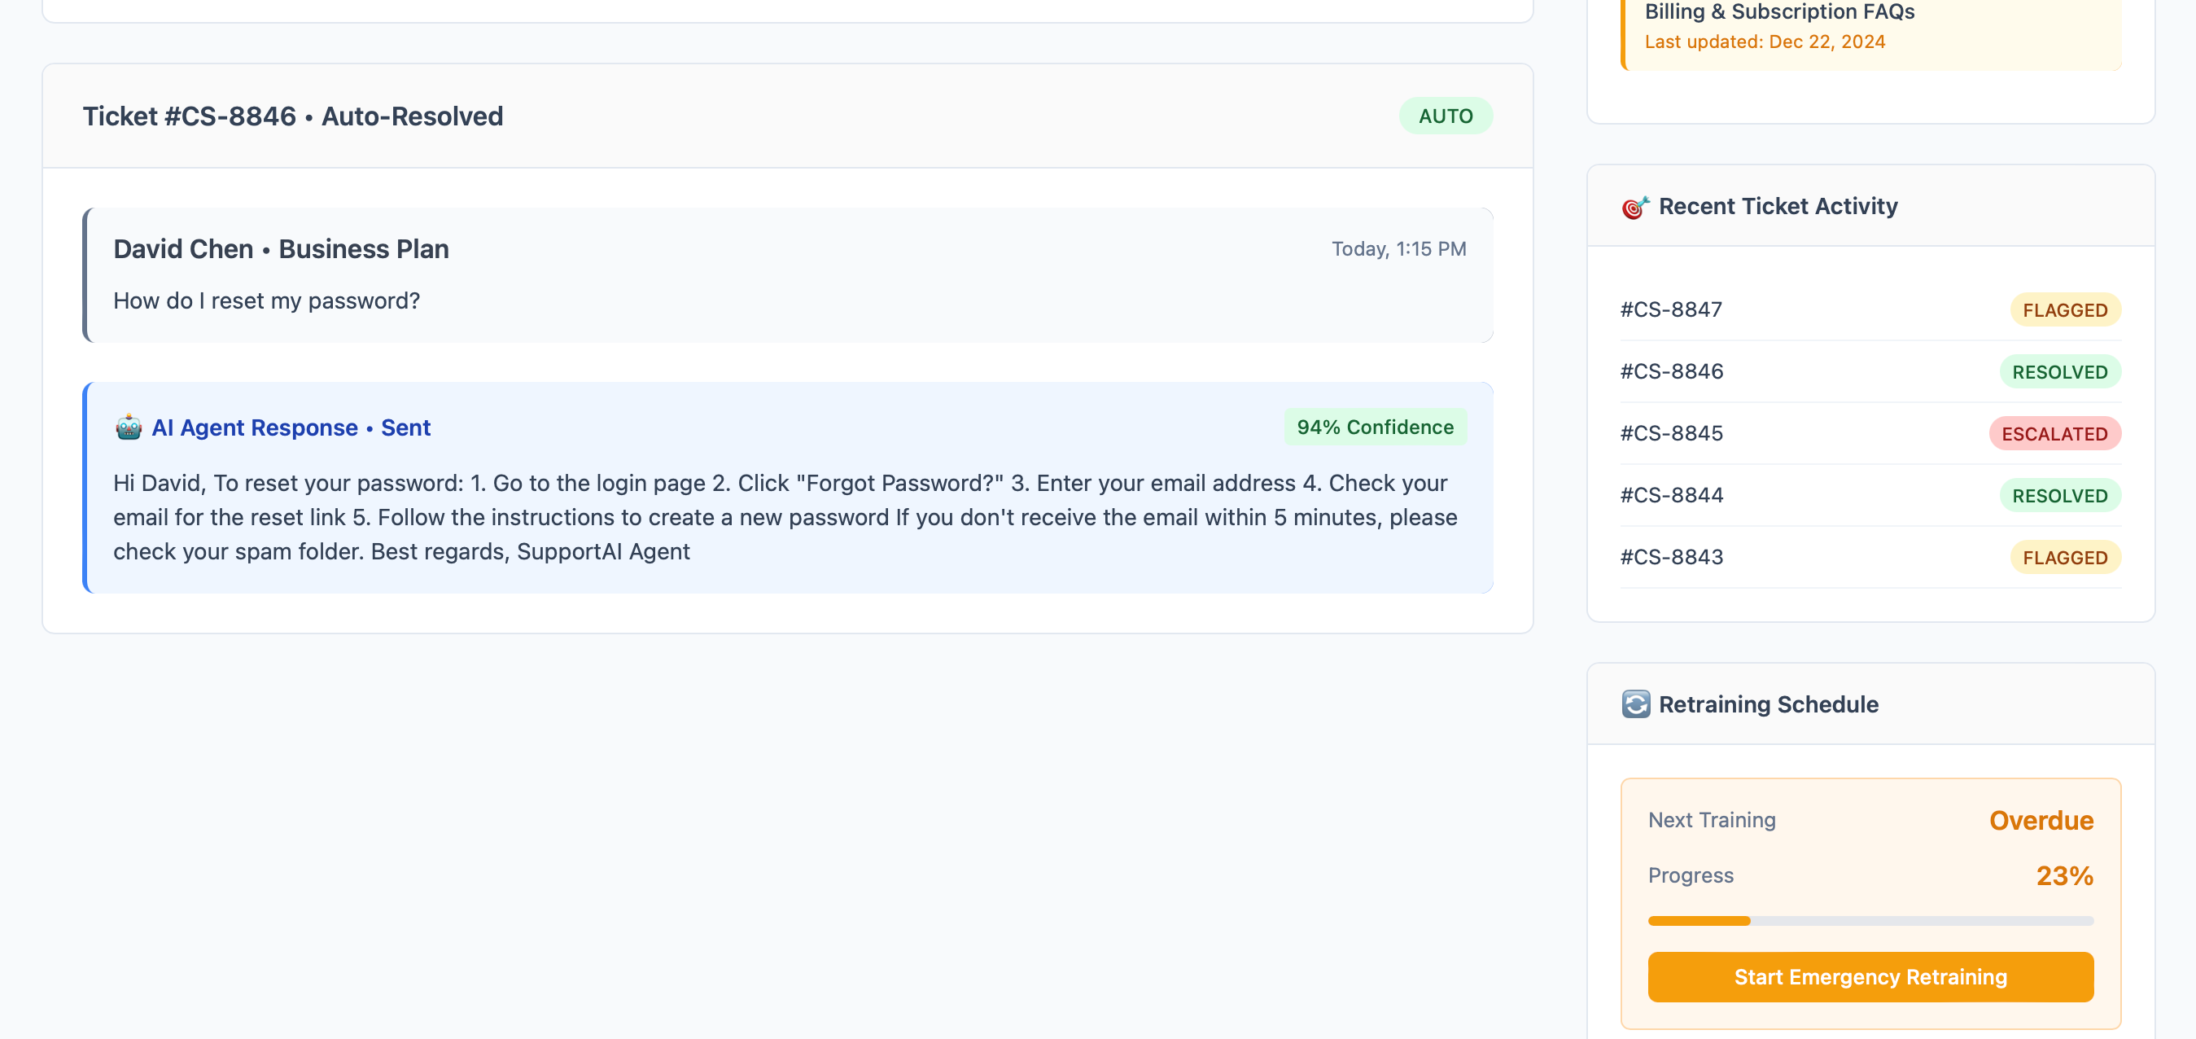This screenshot has height=1039, width=2196.
Task: Open ticket #CS-8843 in recent activity
Action: pos(1671,557)
